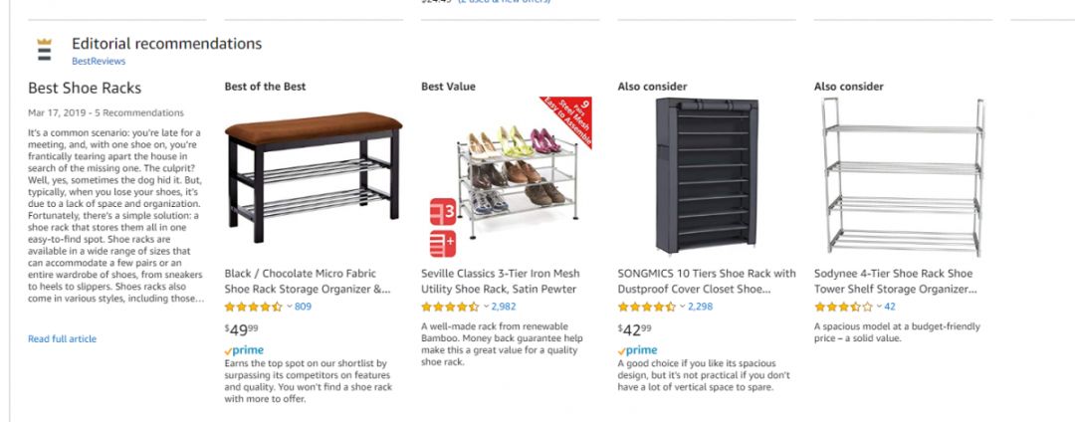
Task: Expand rating breakdown arrow beside 809 reviews
Action: [x=289, y=307]
